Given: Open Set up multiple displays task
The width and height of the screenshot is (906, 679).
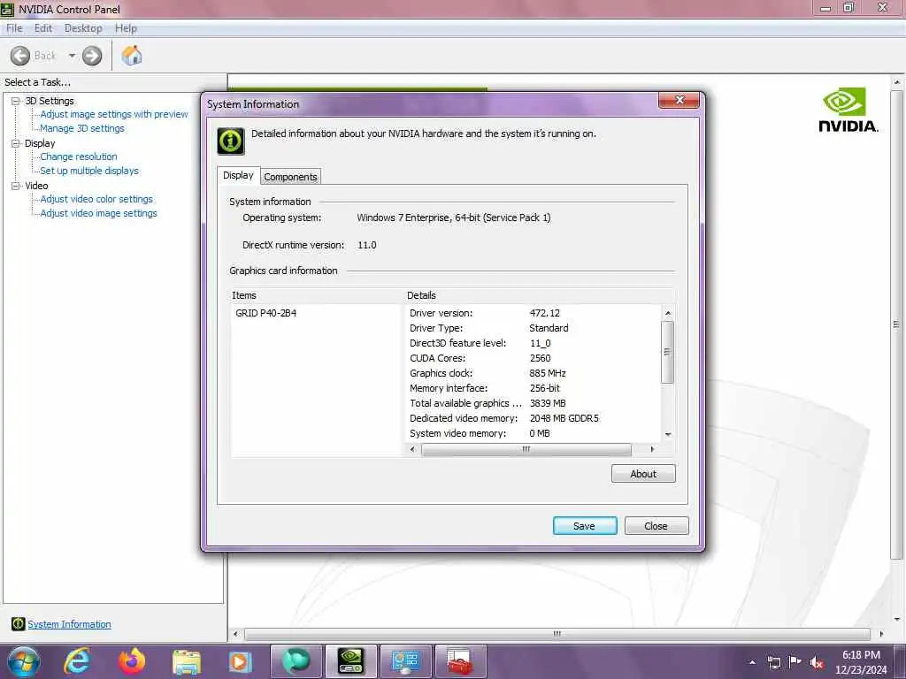Looking at the screenshot, I should pos(89,171).
